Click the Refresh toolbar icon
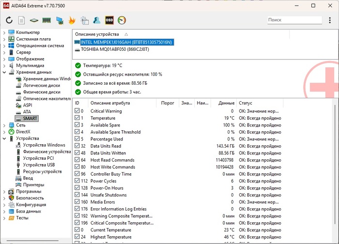Image resolution: width=339 pixels, height=244 pixels. tap(9, 20)
